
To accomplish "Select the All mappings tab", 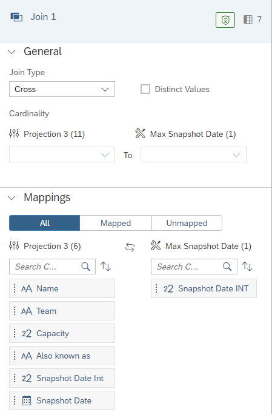I will coord(45,223).
